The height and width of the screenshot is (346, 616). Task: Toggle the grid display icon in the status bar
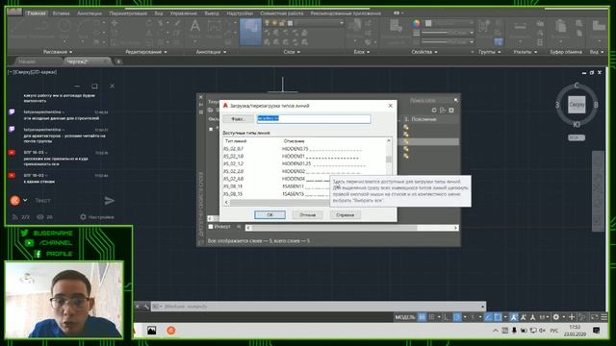click(x=422, y=317)
